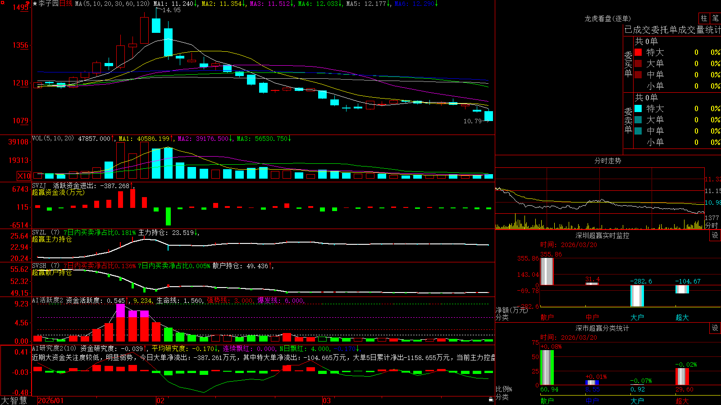Open 设 settings for 深圳超赢实时监控
721x405 pixels.
pos(715,235)
